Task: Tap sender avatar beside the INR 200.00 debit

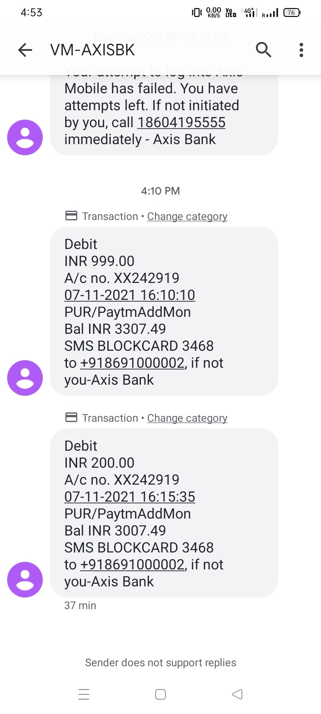Action: (x=25, y=580)
